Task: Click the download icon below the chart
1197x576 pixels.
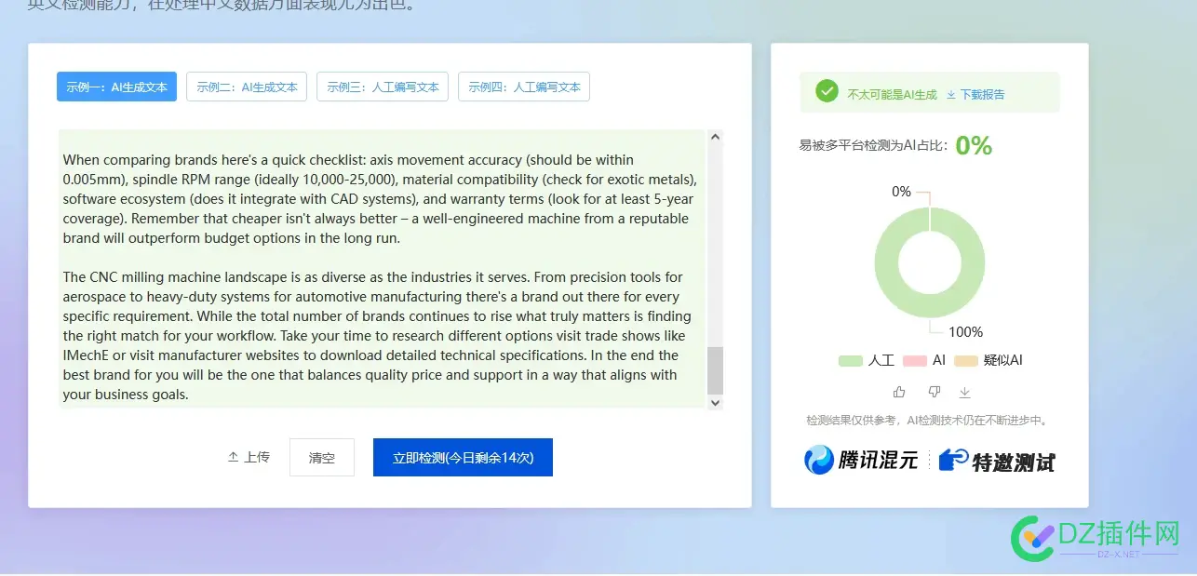Action: [x=965, y=392]
